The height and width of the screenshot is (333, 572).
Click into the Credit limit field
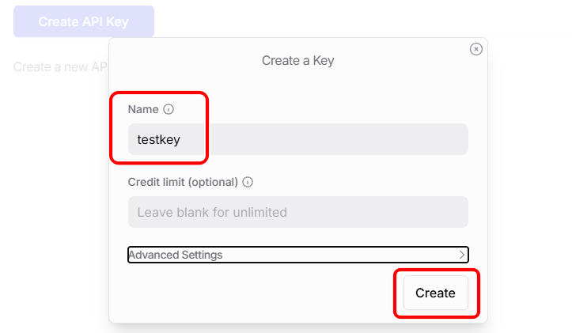pyautogui.click(x=297, y=212)
